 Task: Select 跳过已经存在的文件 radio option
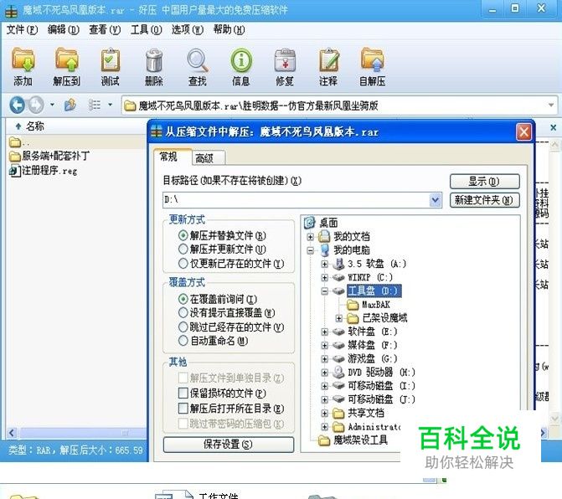[x=183, y=327]
